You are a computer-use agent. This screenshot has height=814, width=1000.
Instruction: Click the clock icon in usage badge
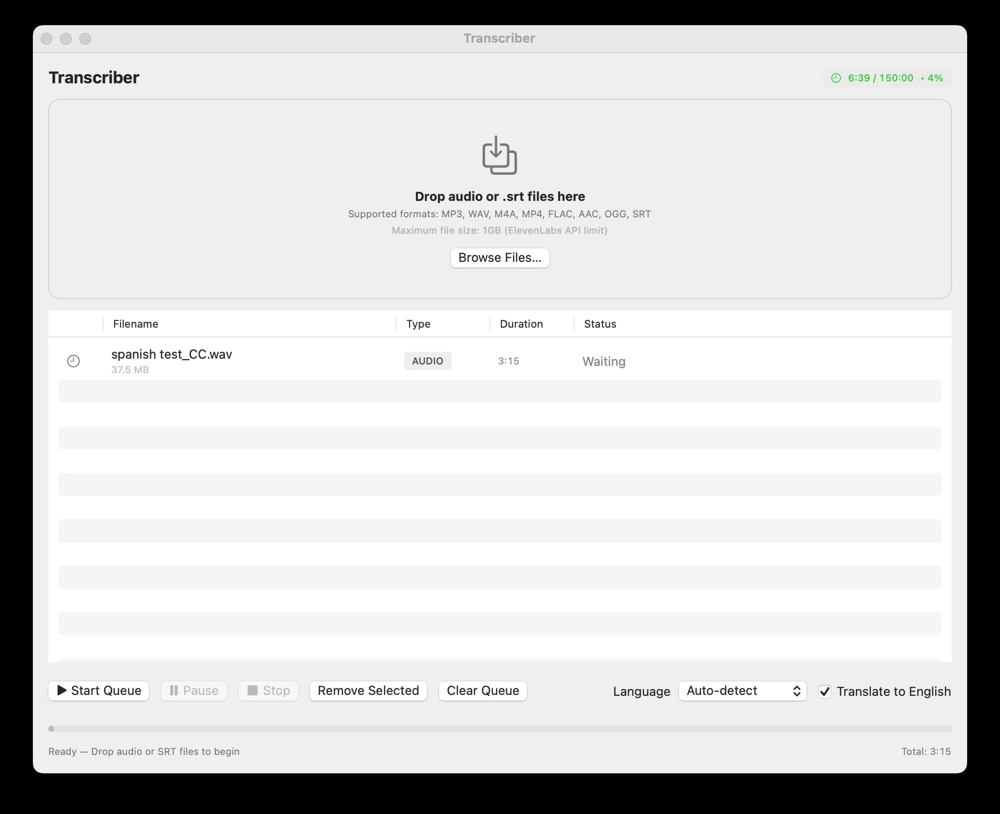[835, 78]
